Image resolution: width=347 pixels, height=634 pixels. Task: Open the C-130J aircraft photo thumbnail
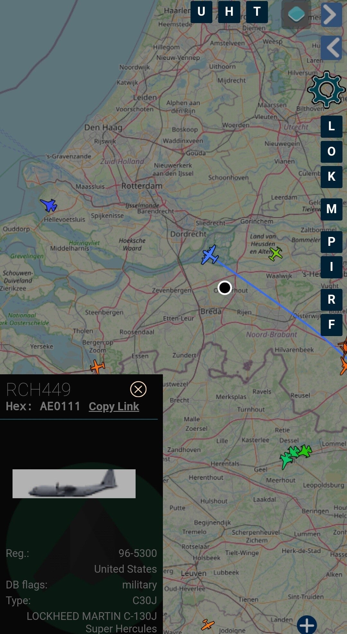point(74,483)
